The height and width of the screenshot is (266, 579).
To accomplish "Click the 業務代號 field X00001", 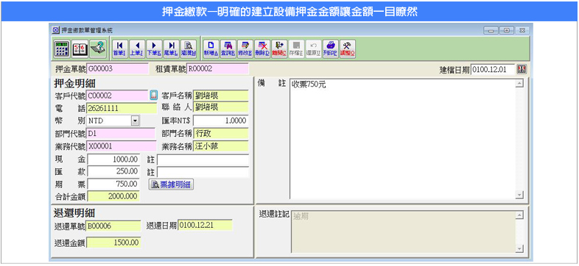I will tap(121, 146).
